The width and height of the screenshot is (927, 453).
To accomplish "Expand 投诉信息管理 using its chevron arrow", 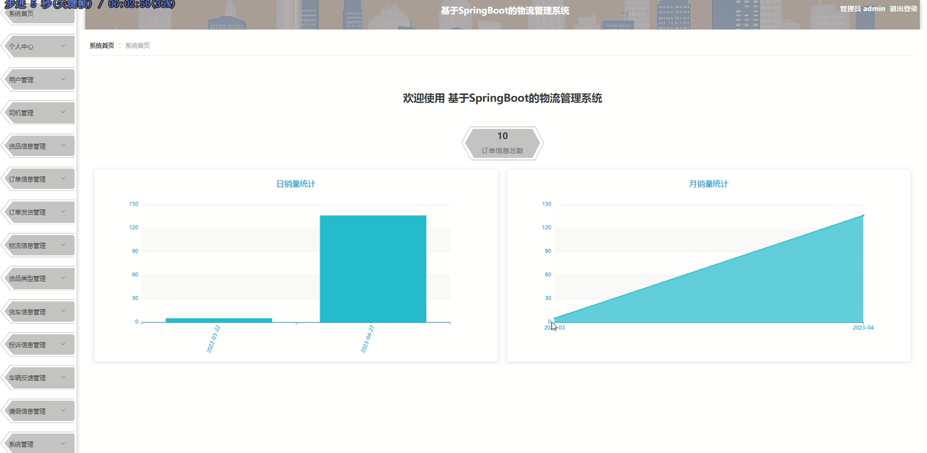I will pyautogui.click(x=63, y=344).
